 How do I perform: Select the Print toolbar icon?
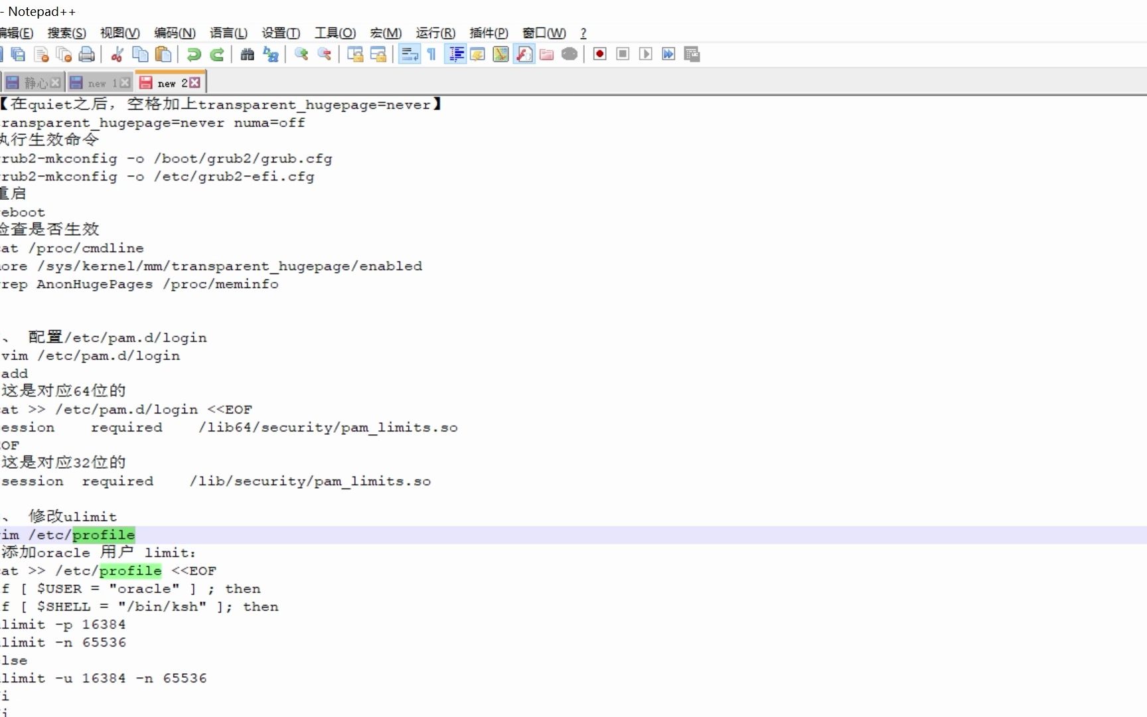86,54
